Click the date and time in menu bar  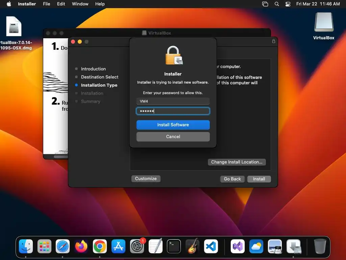[x=318, y=4]
